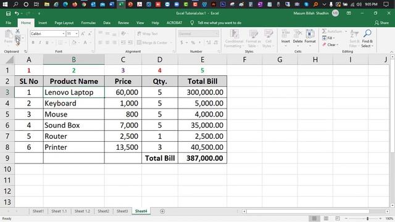Switch to the View tab
Image resolution: width=395 pixels, height=222 pixels.
coord(140,23)
